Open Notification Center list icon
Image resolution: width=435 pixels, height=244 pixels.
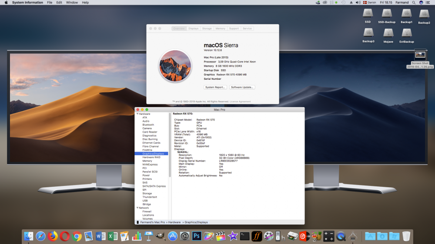(x=428, y=3)
